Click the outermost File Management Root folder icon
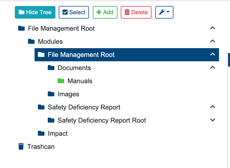Screen dimensions: 230x168 (21, 28)
